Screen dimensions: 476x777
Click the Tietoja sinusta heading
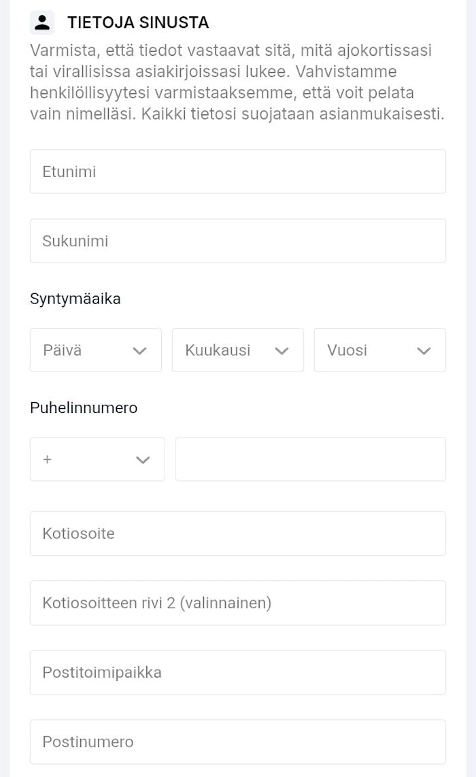138,22
